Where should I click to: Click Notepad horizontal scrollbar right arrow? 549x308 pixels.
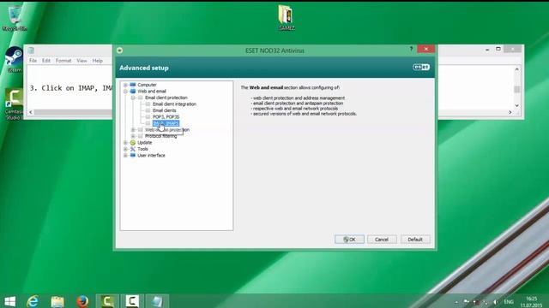click(x=510, y=112)
